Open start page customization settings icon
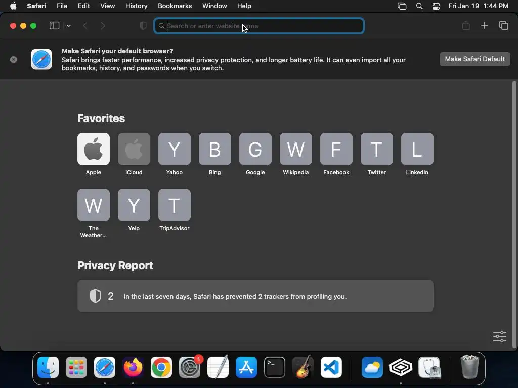 [499, 336]
